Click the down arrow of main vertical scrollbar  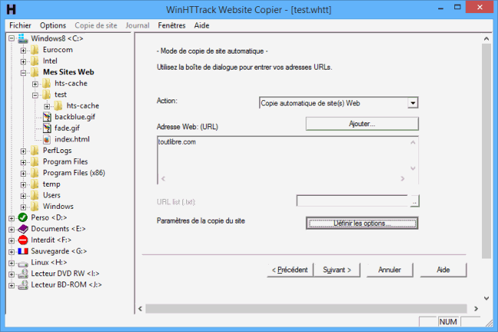[x=487, y=298]
